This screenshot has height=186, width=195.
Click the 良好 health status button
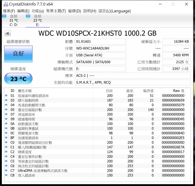18,54
